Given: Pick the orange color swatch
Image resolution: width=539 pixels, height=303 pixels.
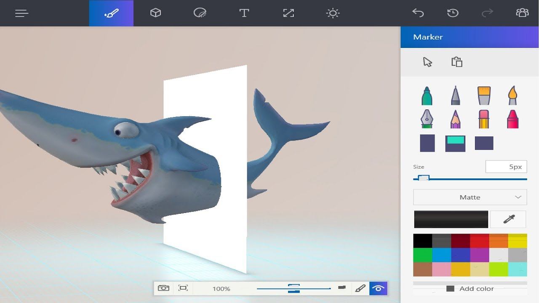Looking at the screenshot, I should point(499,241).
